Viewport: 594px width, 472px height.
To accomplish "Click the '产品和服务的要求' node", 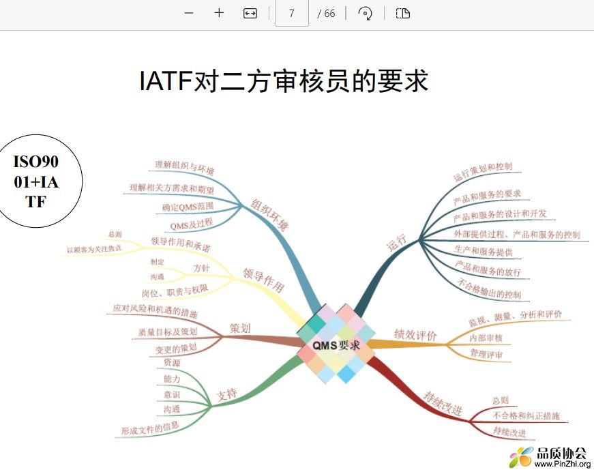I will click(487, 197).
